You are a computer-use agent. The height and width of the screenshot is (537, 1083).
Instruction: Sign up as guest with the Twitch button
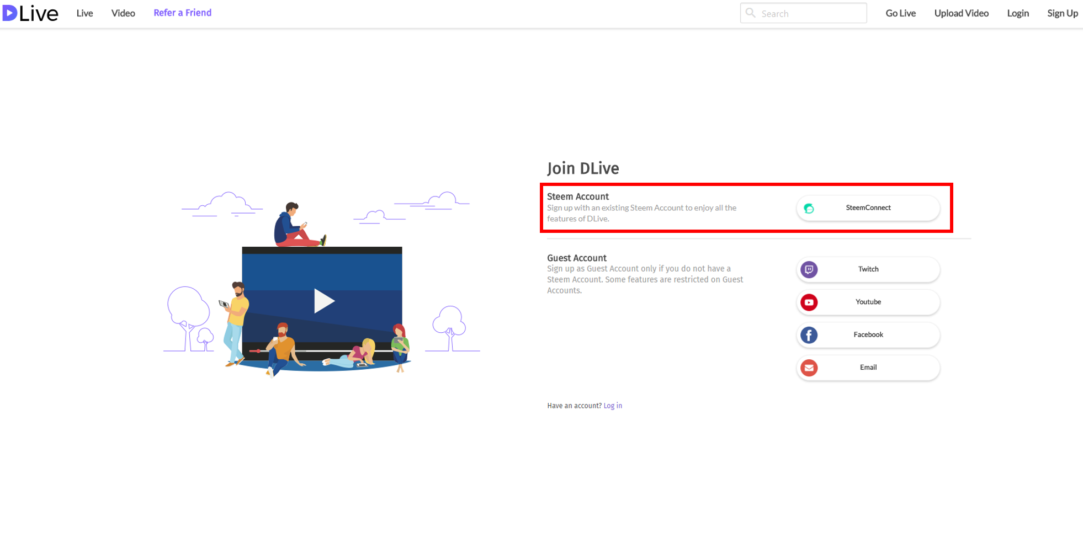click(x=868, y=269)
